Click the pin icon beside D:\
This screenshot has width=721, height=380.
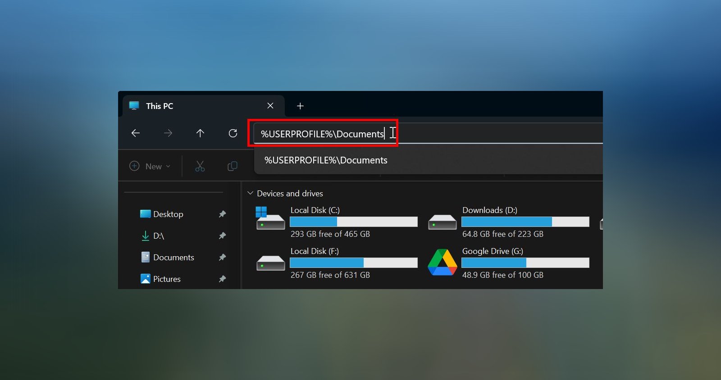tap(222, 236)
